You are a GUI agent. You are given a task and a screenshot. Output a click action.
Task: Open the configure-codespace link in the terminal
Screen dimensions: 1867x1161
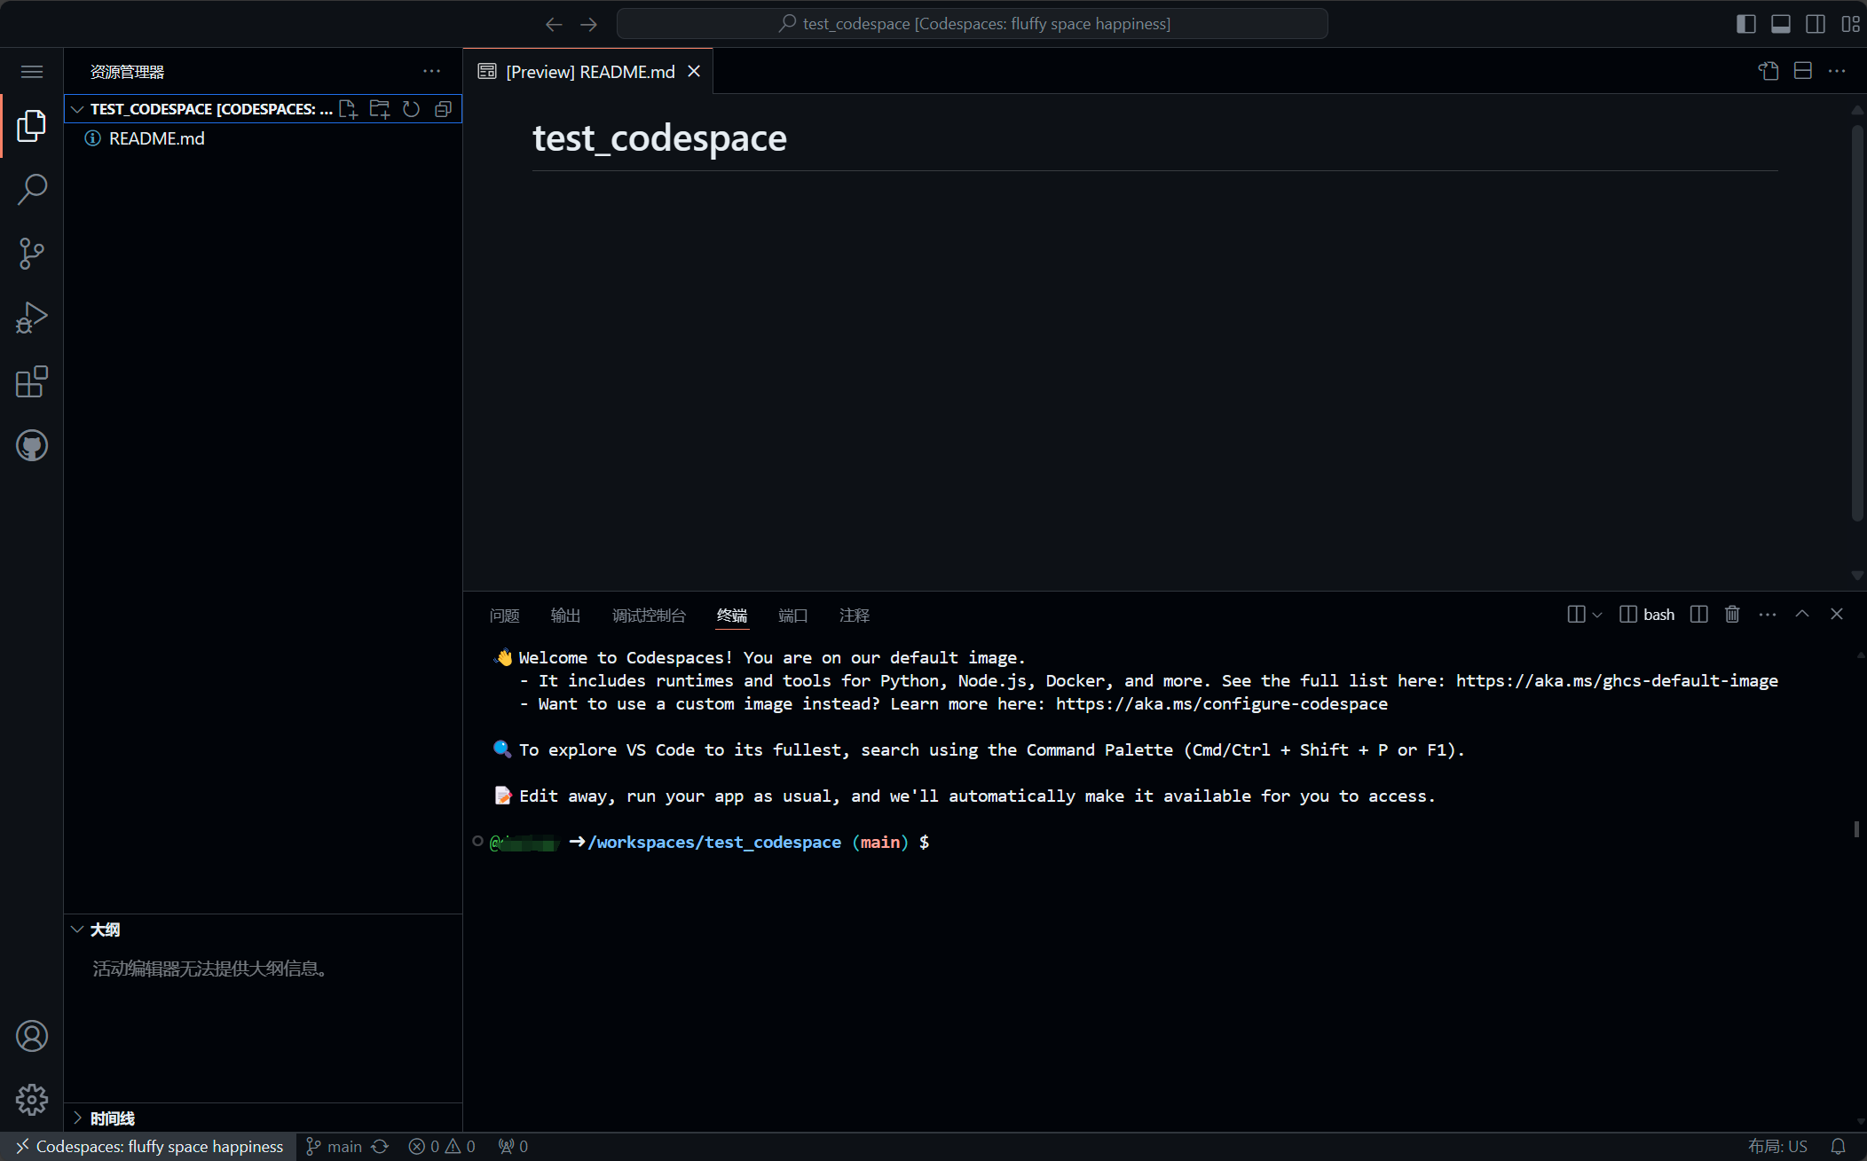[1221, 703]
